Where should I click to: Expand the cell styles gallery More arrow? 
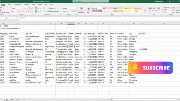[145, 12]
